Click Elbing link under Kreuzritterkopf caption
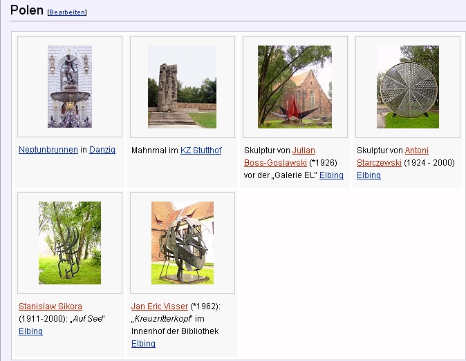466x361 pixels. (x=143, y=344)
